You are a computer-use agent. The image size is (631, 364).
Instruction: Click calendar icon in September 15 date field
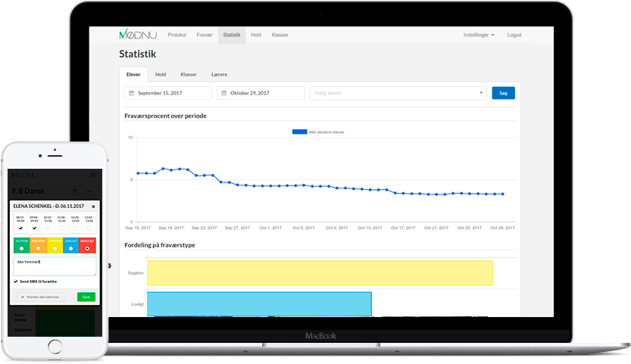(131, 93)
